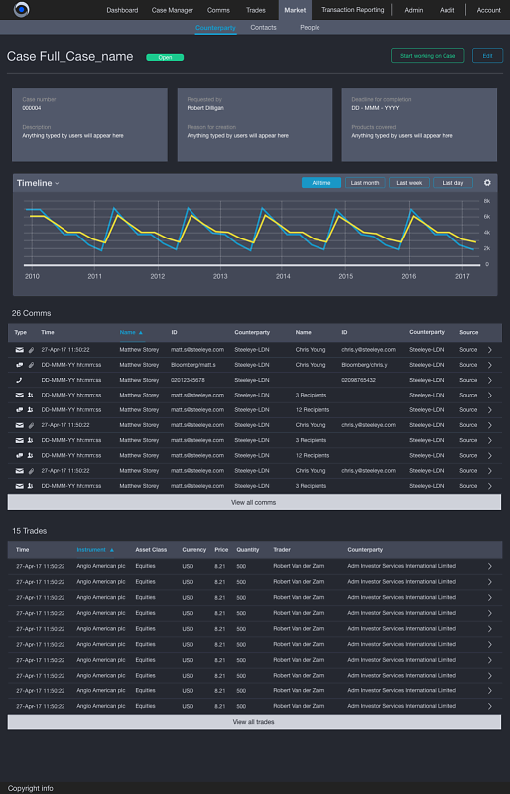Click the eye logo in the top bar

click(21, 9)
